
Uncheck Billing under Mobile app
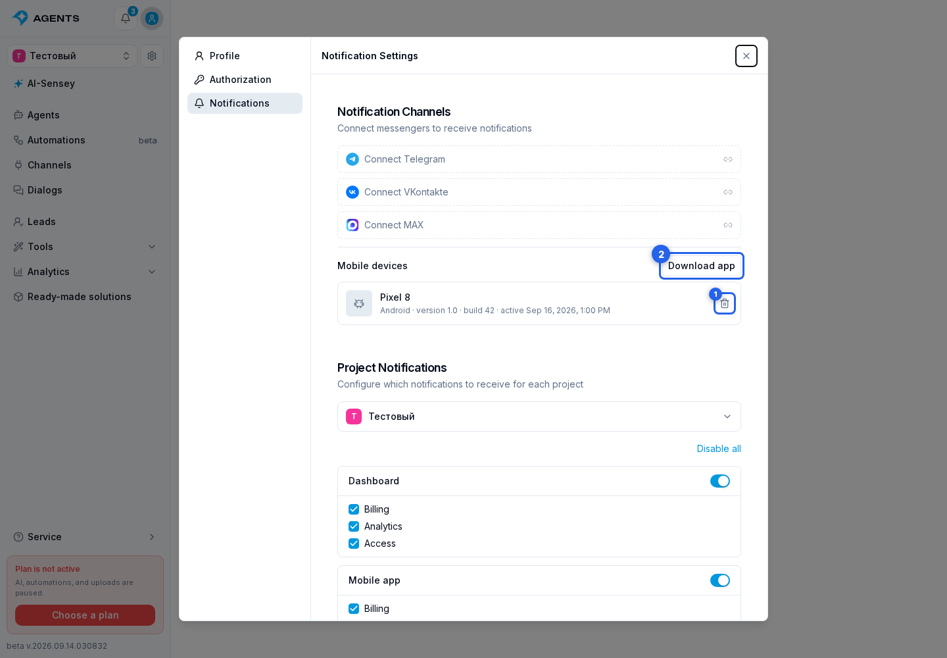(x=354, y=609)
